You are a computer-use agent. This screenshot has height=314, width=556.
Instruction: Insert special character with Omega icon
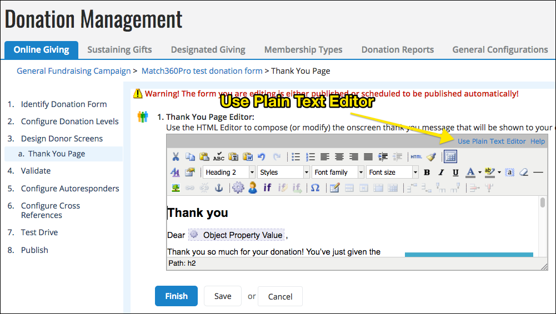[315, 188]
